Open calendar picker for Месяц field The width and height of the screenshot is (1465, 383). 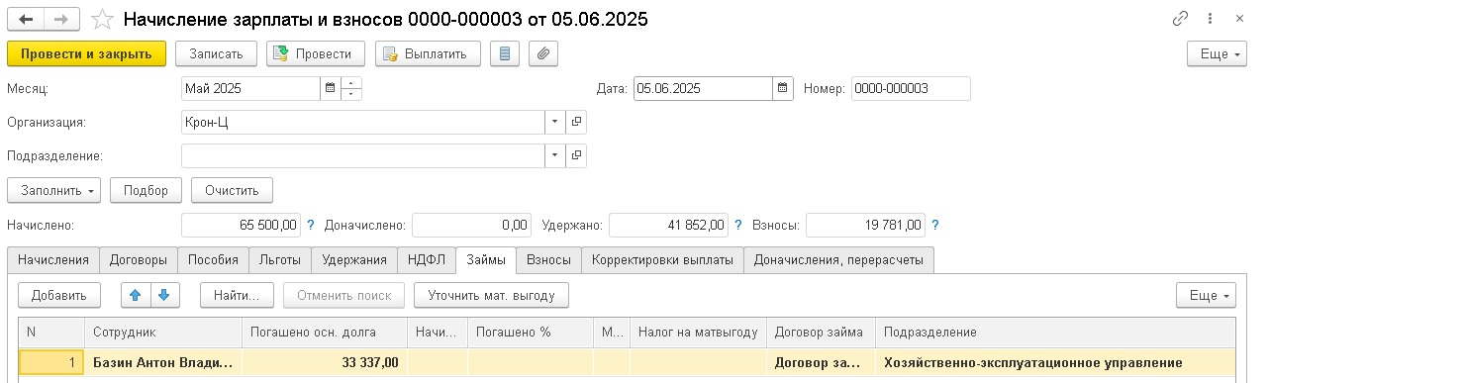pos(330,88)
